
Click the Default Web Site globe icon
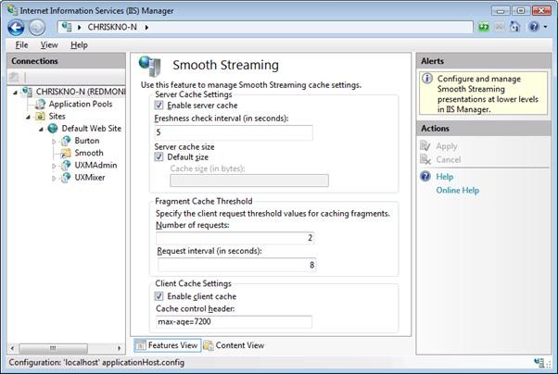53,129
